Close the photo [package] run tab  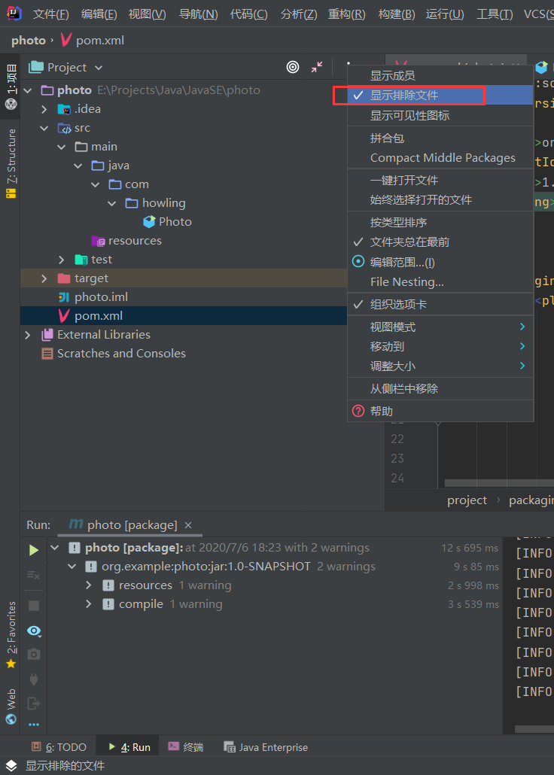click(x=188, y=525)
